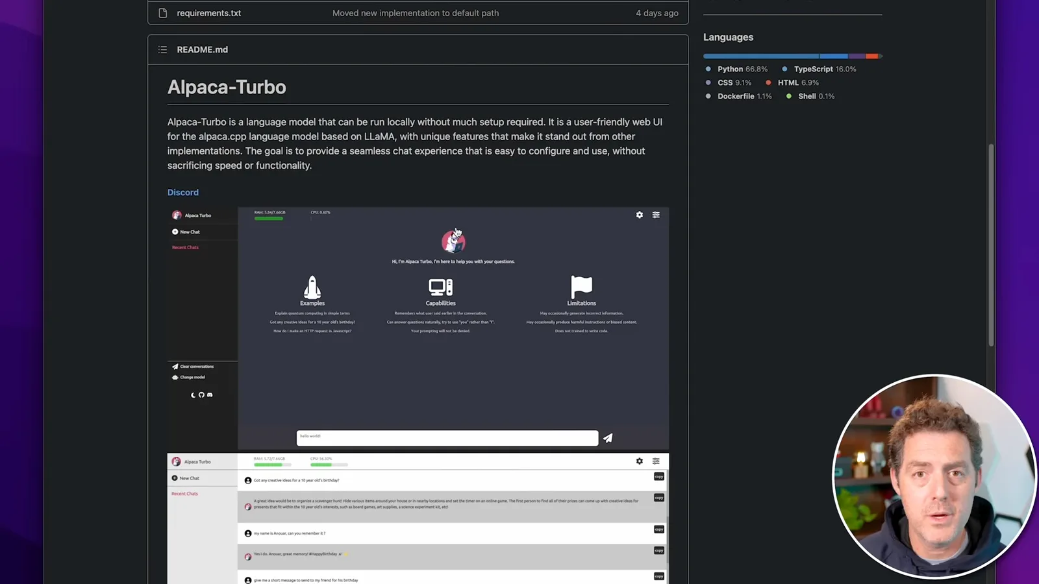
Task: Open the README outline list icon
Action: (x=163, y=49)
